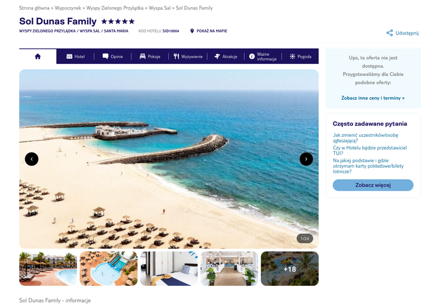440x304 pixels.
Task: Click the share icon beside Udostępnij
Action: point(389,33)
